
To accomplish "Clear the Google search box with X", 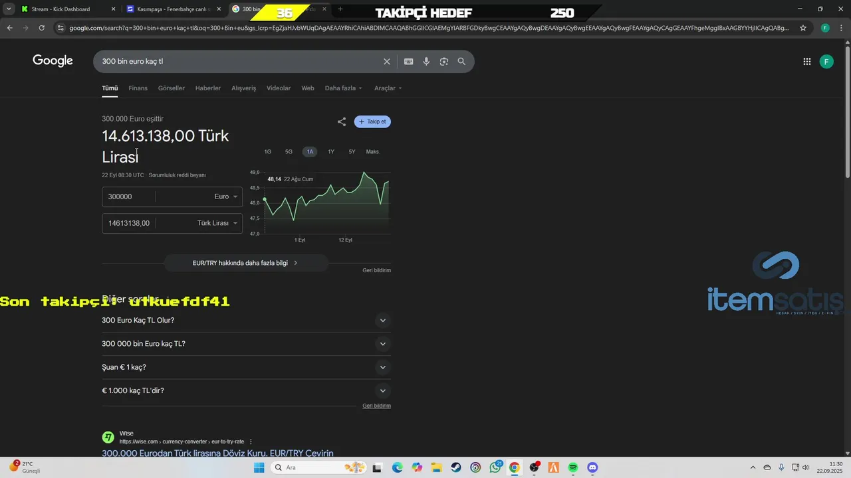I will 387,61.
